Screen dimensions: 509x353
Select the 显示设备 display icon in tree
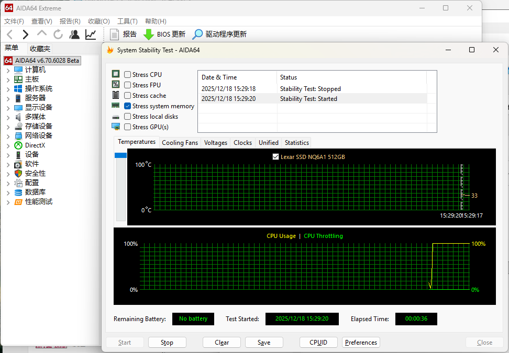pyautogui.click(x=18, y=107)
